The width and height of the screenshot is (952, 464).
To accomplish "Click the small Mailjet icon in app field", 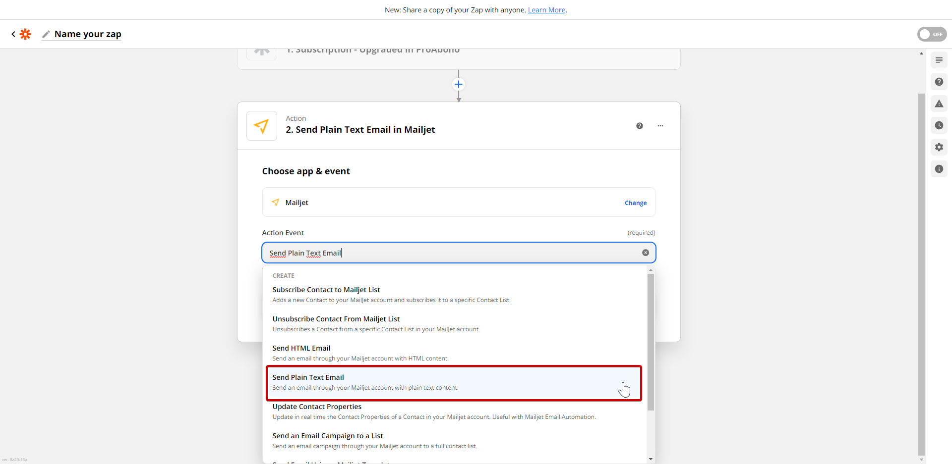I will click(276, 202).
